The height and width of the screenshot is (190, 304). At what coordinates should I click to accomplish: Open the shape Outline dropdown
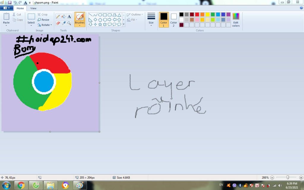tap(135, 15)
